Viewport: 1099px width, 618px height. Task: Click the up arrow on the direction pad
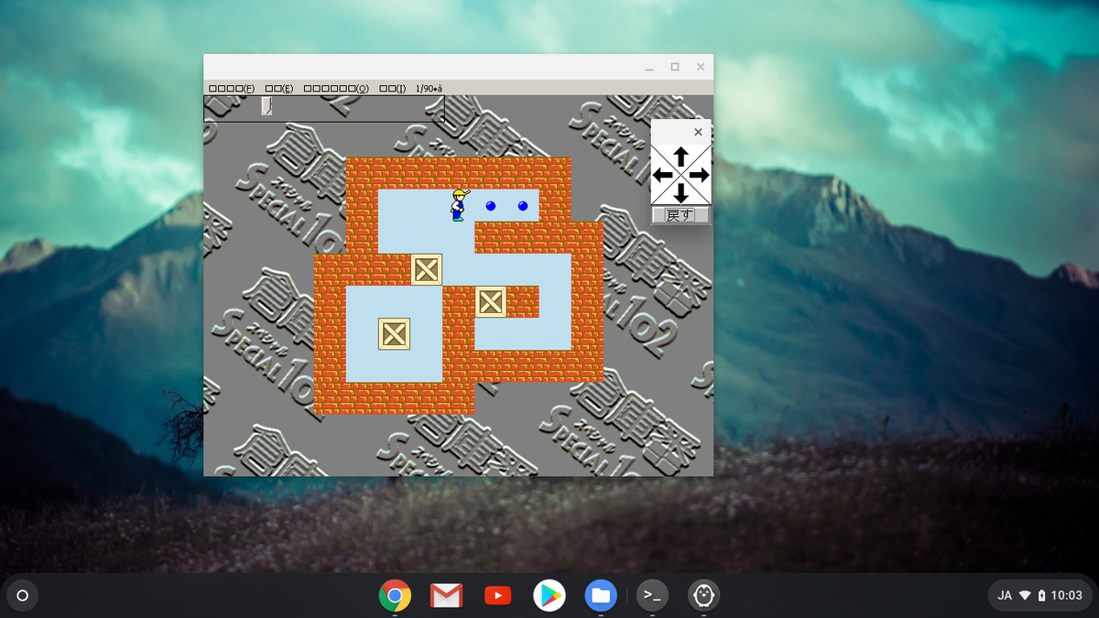[x=680, y=156]
